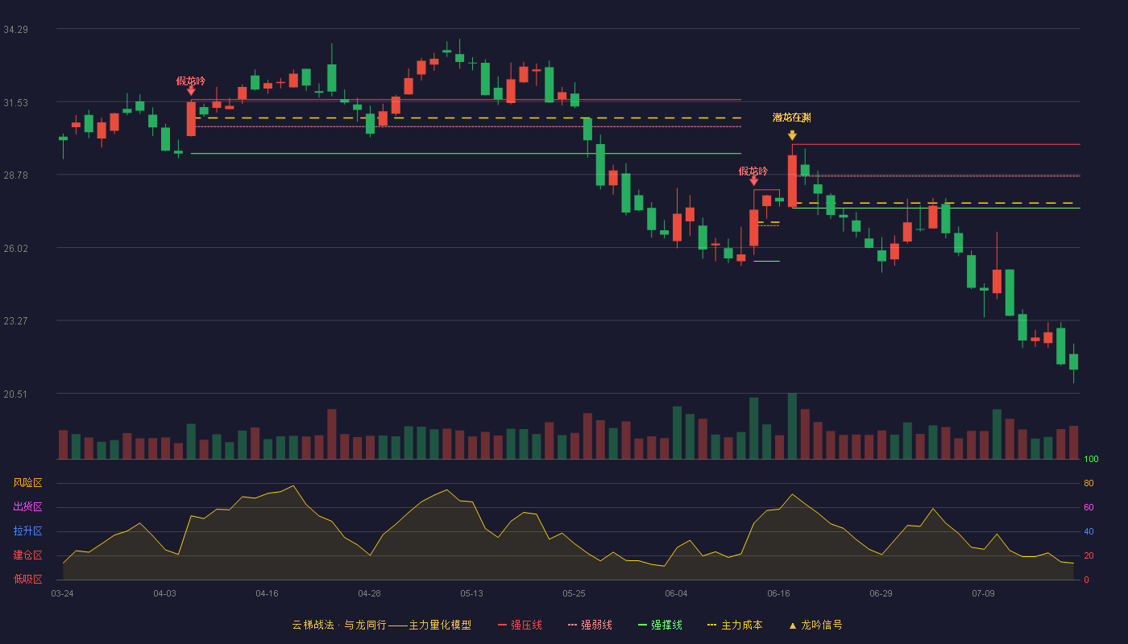Viewport: 1128px width, 644px height.
Task: Toggle the 主力成本 legend label
Action: point(741,625)
